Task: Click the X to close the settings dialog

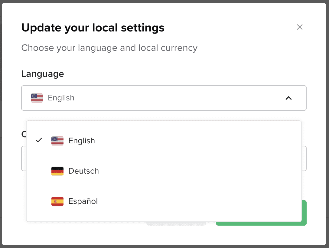Action: tap(300, 27)
